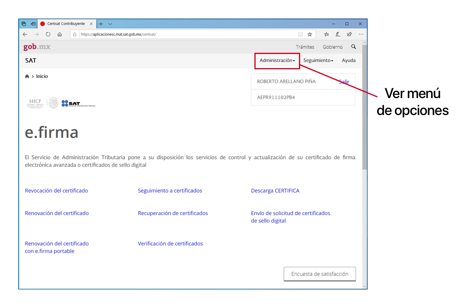Click the e.firma heading
This screenshot has height=308, width=467.
pos(52,132)
